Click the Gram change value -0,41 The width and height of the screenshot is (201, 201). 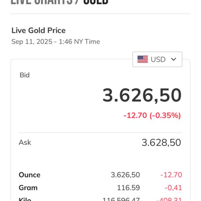tap(173, 188)
